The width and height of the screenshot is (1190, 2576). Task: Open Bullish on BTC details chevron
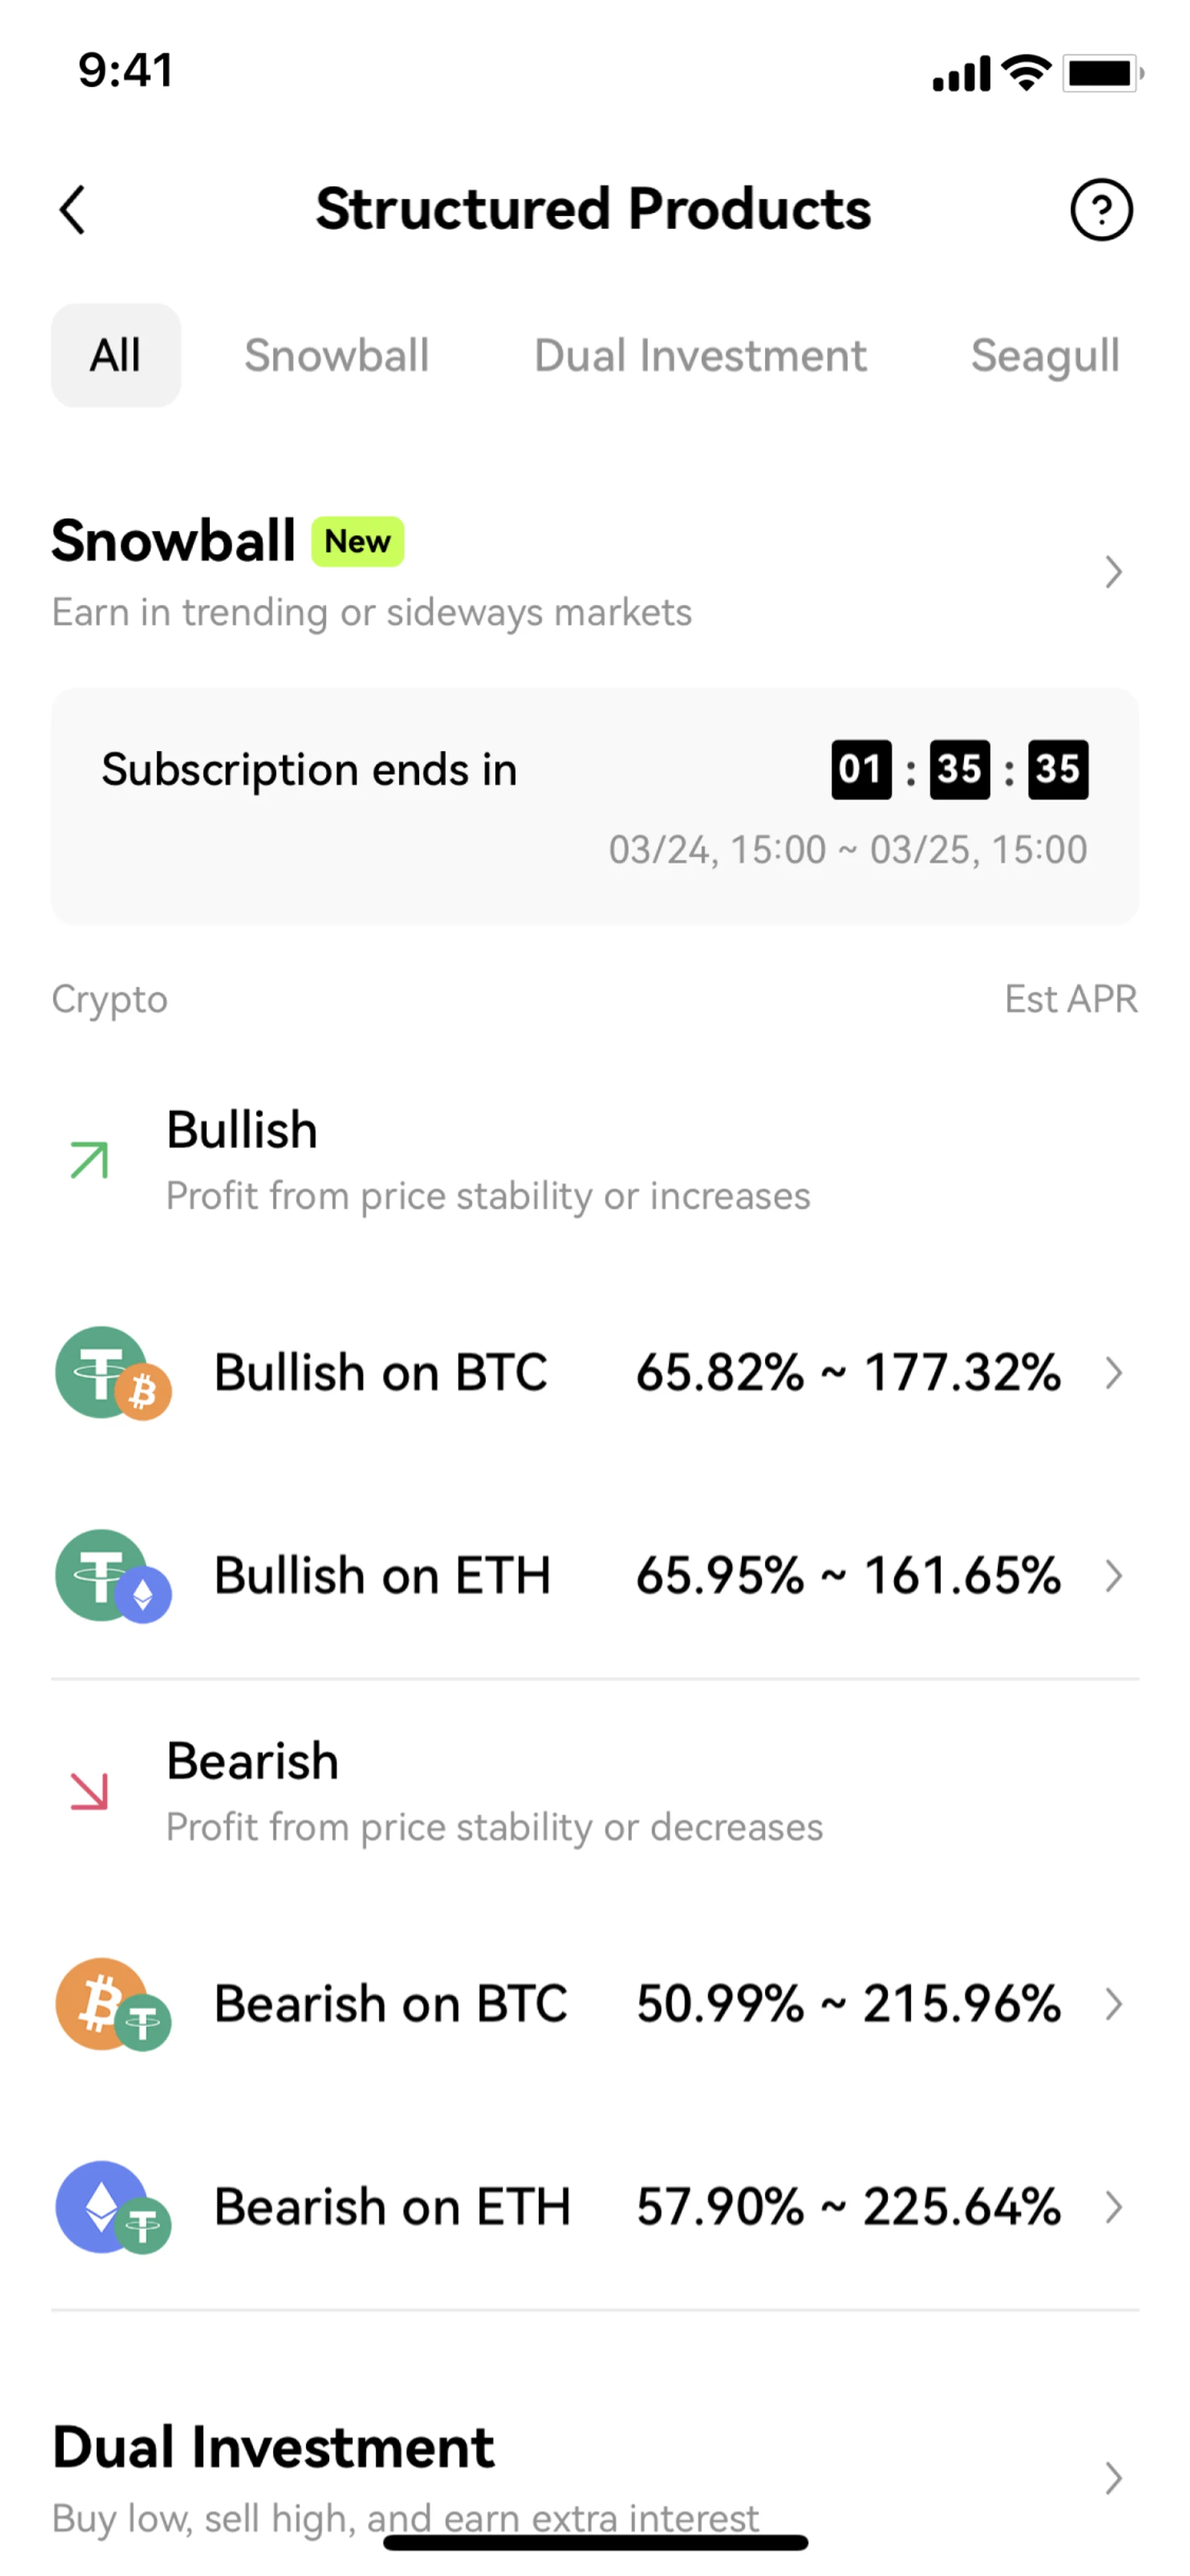coord(1113,1373)
